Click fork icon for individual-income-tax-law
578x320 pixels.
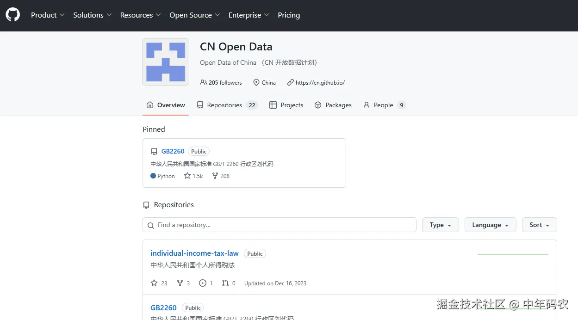(x=180, y=283)
